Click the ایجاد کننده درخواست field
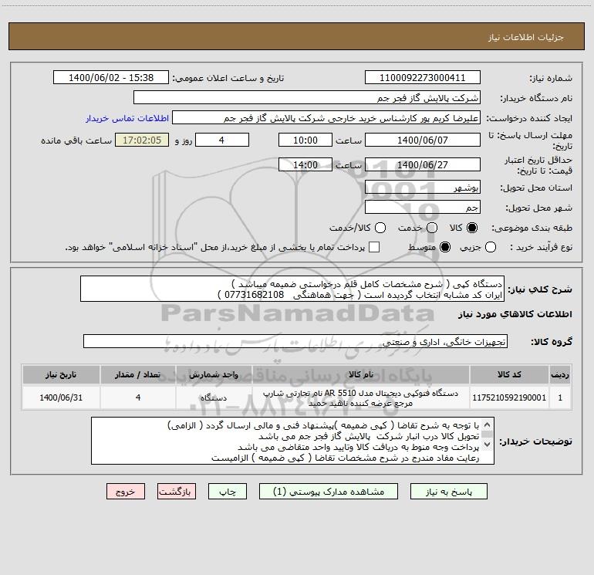This screenshot has height=575, width=594. [326, 117]
